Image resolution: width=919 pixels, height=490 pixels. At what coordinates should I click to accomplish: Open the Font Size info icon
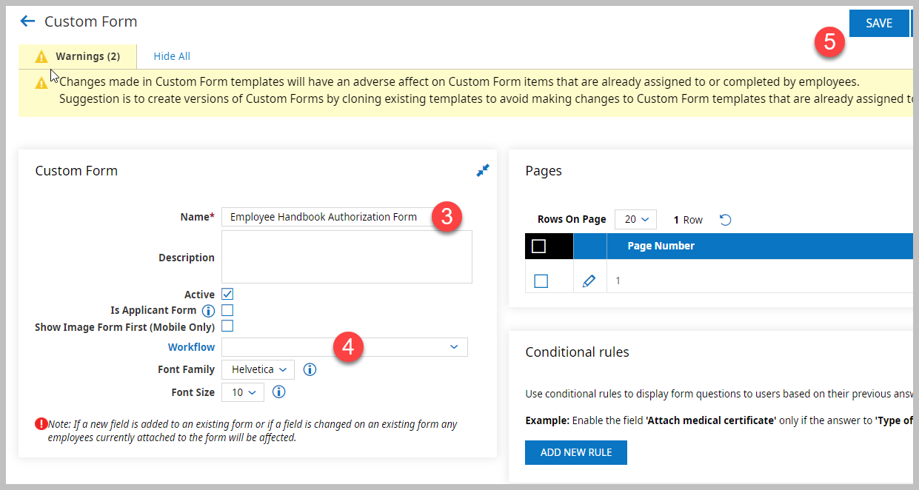click(279, 392)
